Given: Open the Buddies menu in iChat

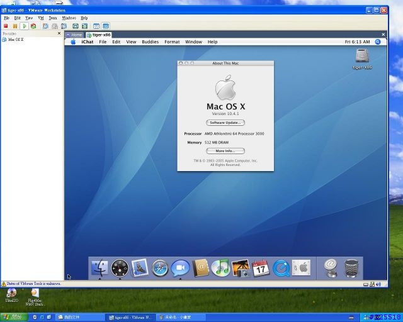Looking at the screenshot, I should 150,42.
